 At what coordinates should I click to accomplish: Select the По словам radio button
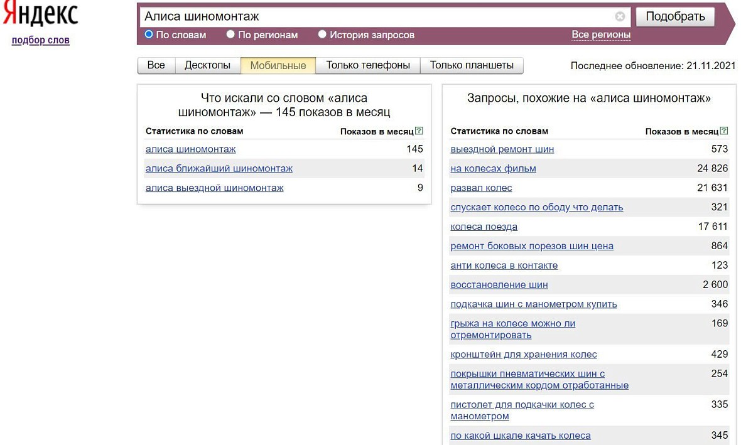(149, 35)
